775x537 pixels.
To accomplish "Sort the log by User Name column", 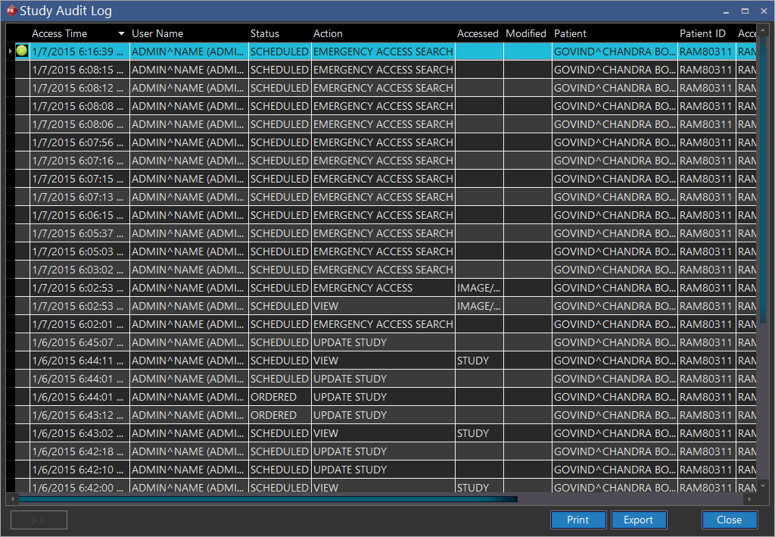I will coord(157,33).
